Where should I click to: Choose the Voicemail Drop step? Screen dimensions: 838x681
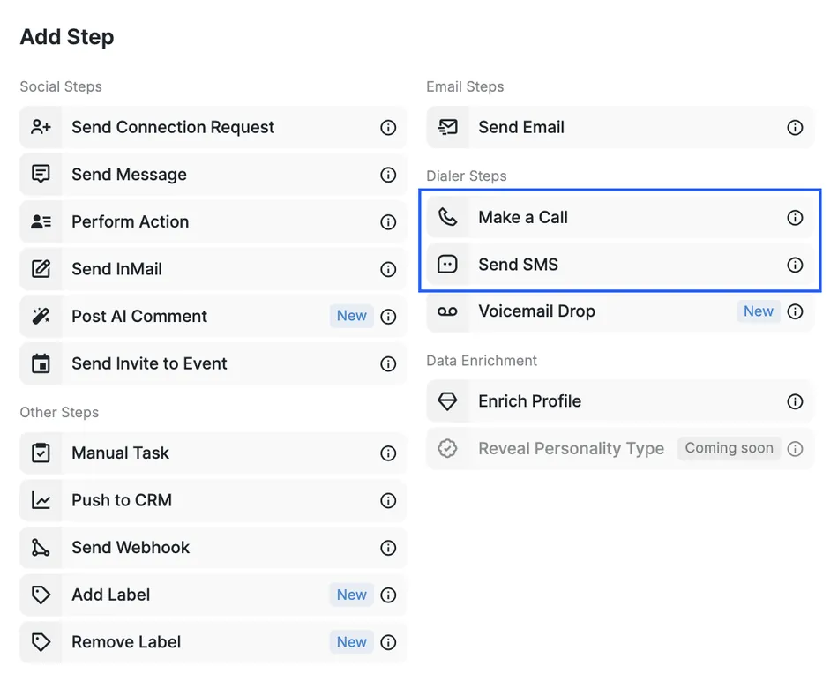tap(620, 311)
